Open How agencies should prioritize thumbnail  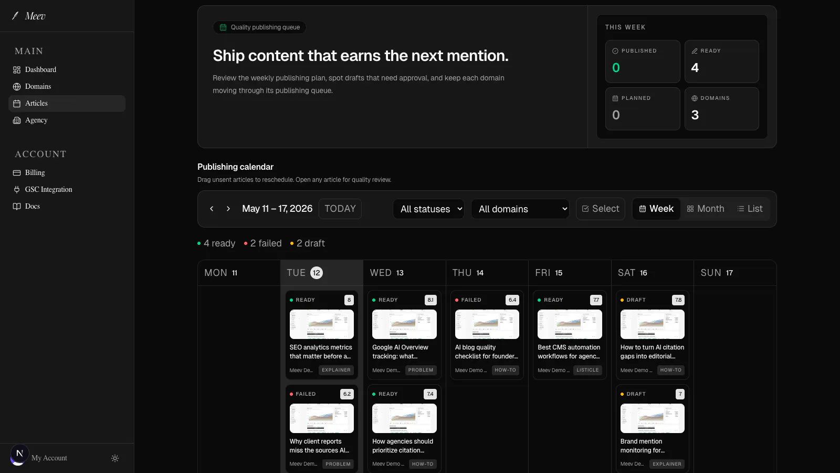tap(404, 418)
